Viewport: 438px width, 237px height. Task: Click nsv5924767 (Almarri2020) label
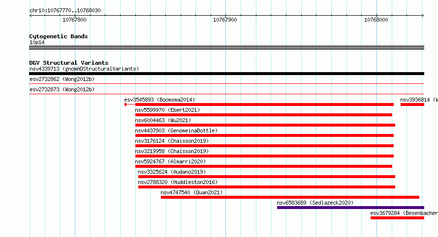point(170,161)
